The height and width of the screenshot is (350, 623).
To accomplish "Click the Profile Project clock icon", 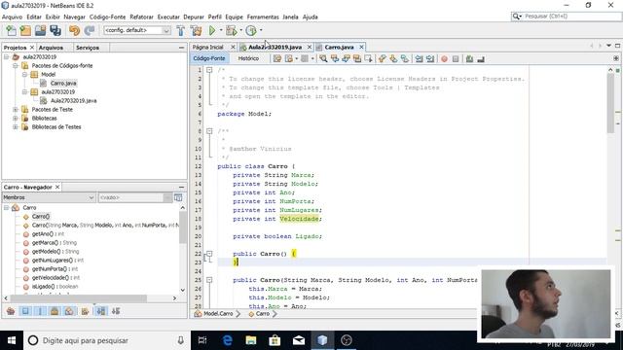I will pos(251,30).
